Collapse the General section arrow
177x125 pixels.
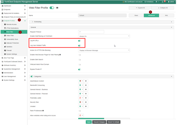(172, 27)
